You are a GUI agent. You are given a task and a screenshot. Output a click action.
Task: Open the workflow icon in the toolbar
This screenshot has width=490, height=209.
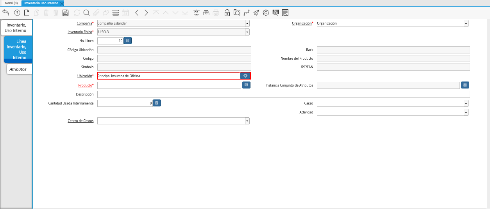point(246,12)
